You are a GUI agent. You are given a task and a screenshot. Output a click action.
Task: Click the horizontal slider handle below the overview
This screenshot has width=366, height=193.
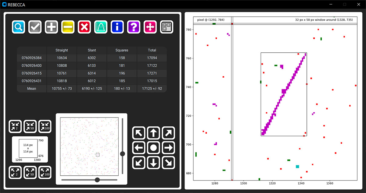tap(97, 180)
